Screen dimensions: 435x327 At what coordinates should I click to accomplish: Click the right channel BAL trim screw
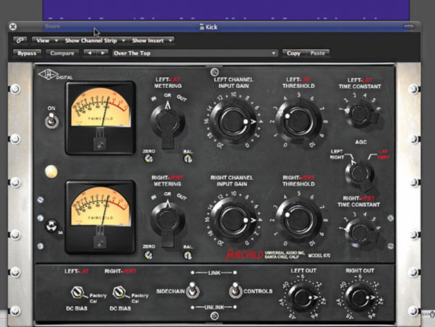pyautogui.click(x=188, y=255)
